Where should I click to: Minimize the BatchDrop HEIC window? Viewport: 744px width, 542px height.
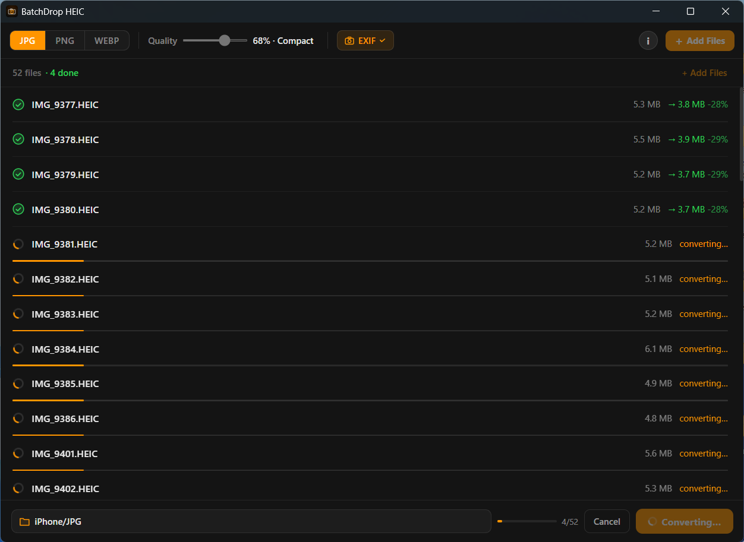(656, 11)
